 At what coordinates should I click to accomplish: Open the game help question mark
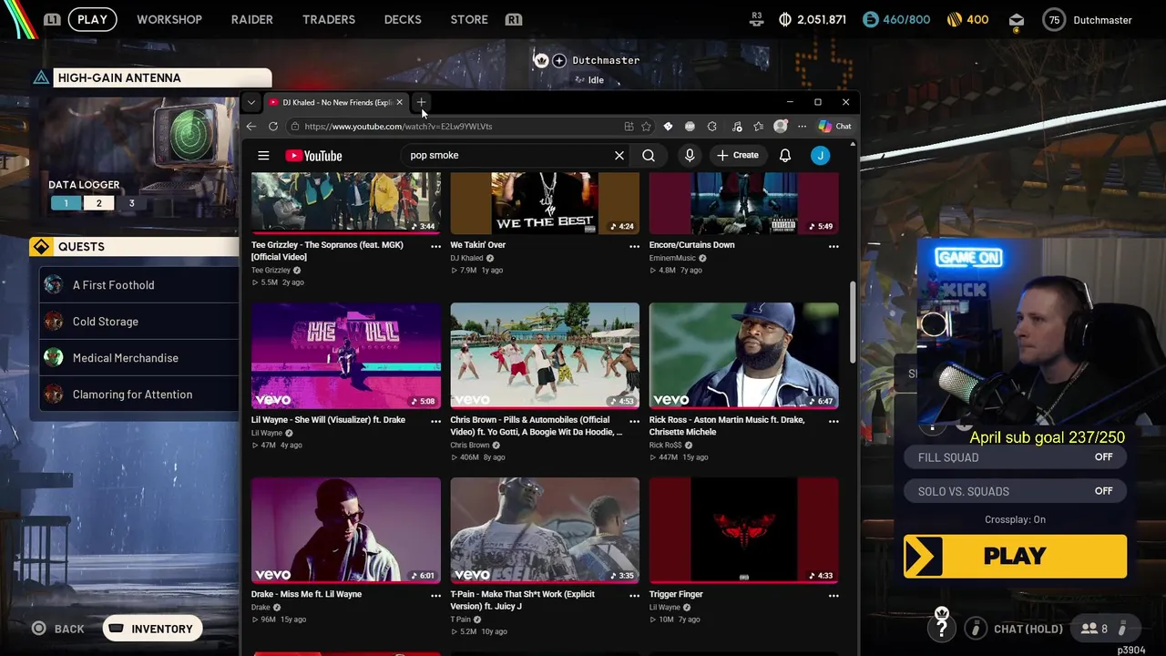tap(942, 628)
